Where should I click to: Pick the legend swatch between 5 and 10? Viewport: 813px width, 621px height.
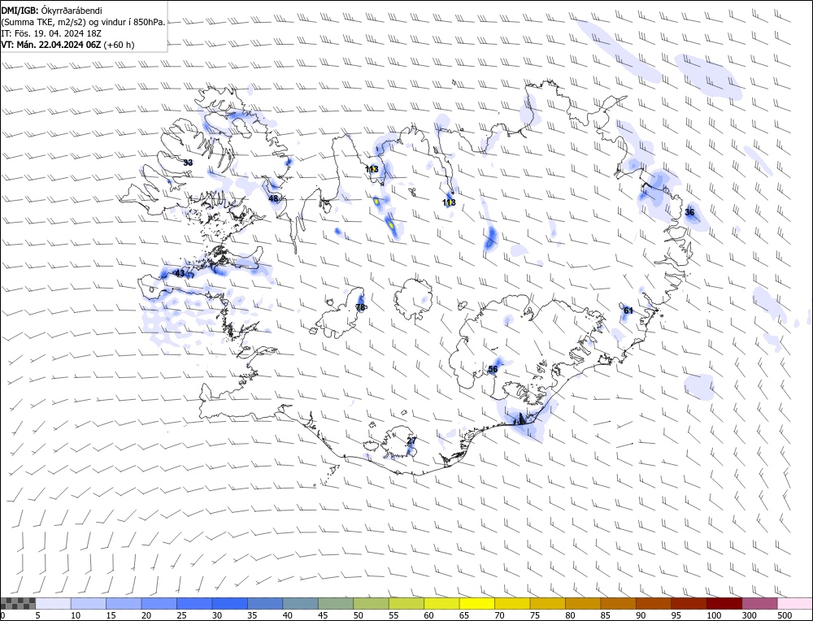(x=54, y=603)
